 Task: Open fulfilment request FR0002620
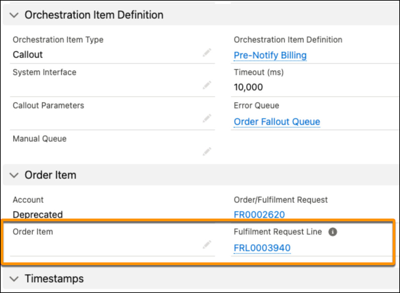click(260, 215)
